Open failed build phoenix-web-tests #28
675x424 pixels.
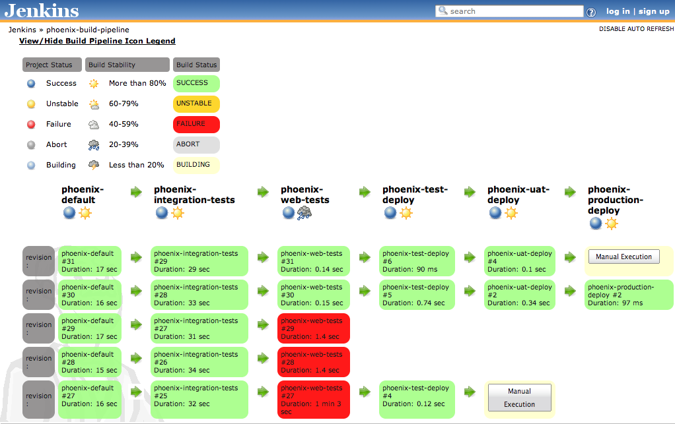(313, 362)
